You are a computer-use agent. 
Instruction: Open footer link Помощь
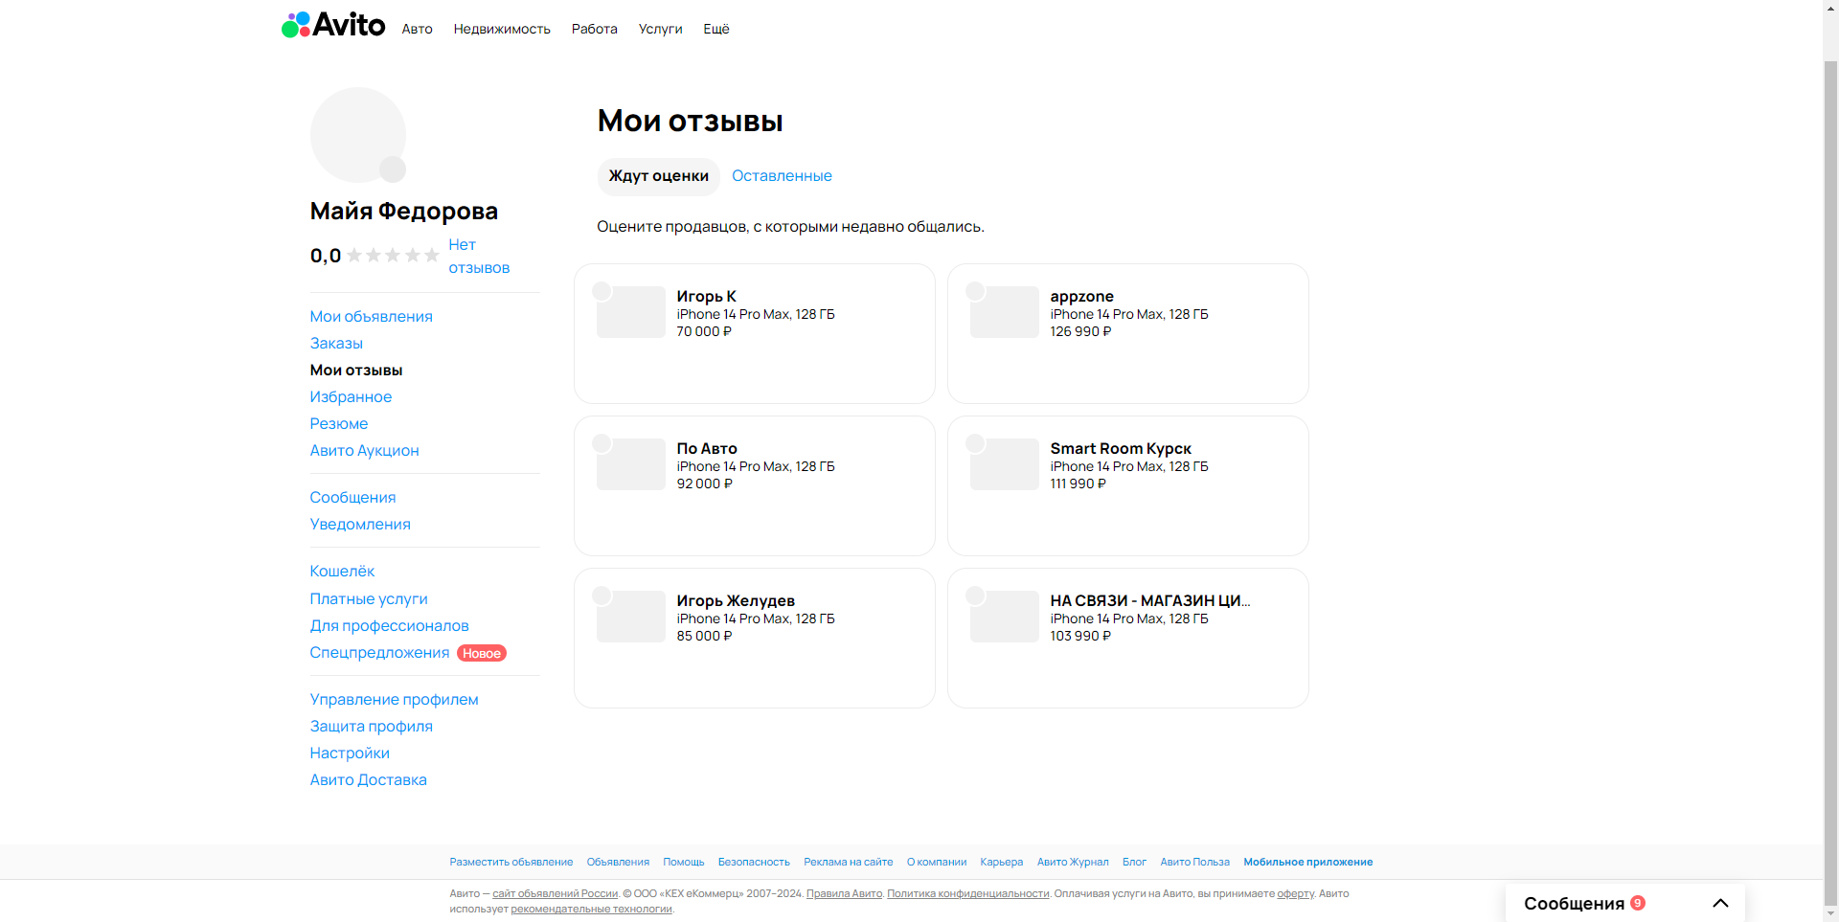[x=684, y=863]
